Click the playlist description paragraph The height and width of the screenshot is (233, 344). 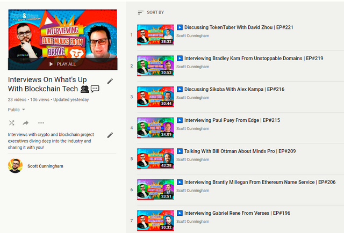(x=51, y=141)
